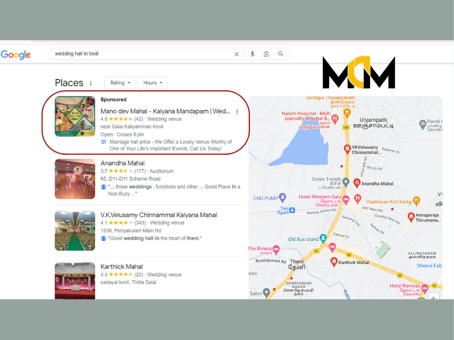The height and width of the screenshot is (340, 454).
Task: Click the "Open · Closes 5 pm" hours text
Action: pyautogui.click(x=122, y=134)
